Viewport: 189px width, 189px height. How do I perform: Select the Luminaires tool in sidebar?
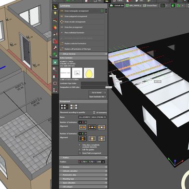point(55,7)
